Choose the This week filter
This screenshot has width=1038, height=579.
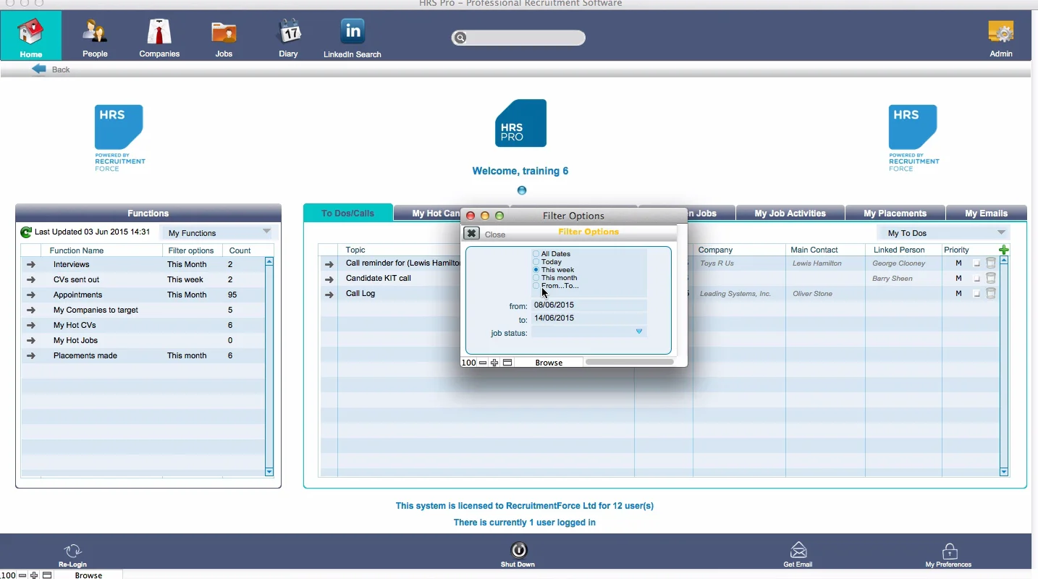[536, 270]
